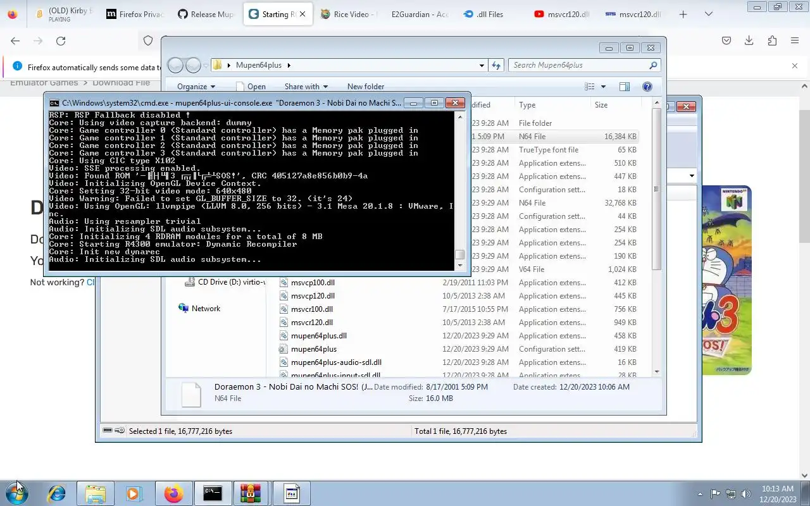This screenshot has width=810, height=506.
Task: Open Firefox extensions puzzle icon
Action: coord(772,40)
